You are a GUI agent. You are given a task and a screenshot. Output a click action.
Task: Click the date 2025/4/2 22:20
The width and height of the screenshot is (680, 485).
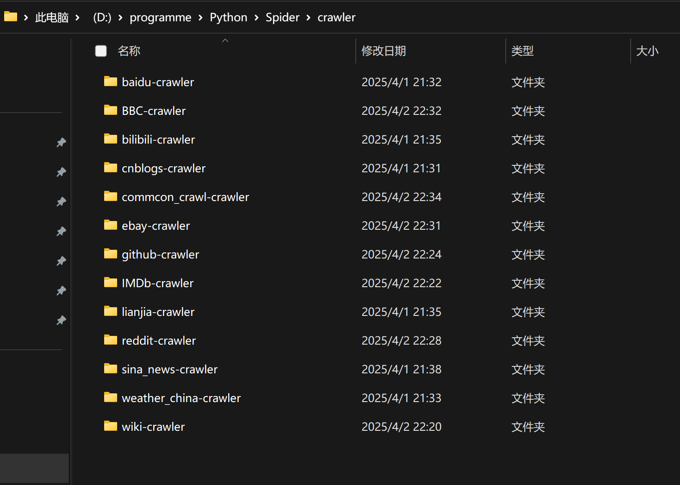(x=401, y=427)
